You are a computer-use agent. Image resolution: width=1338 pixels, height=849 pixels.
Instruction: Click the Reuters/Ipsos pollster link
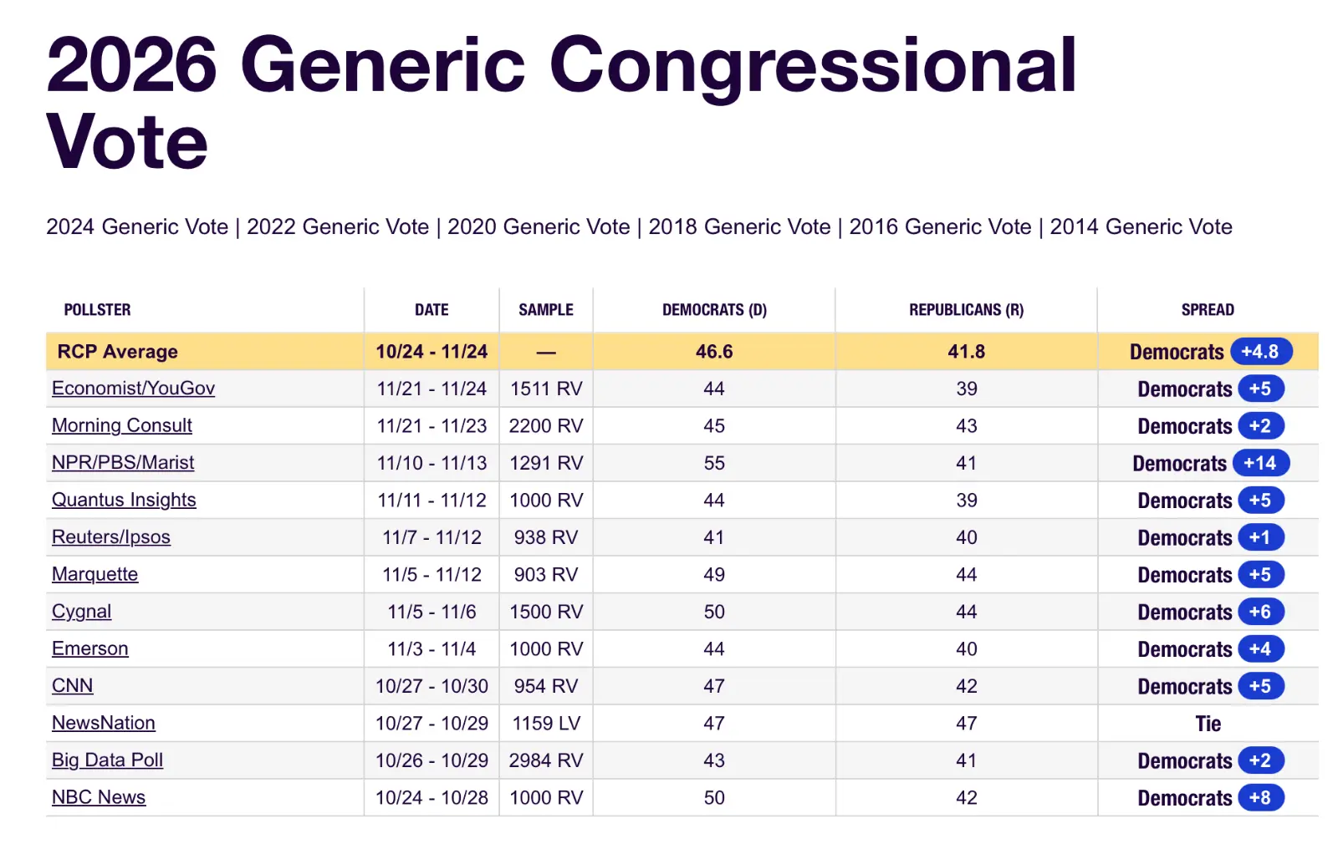(x=111, y=537)
